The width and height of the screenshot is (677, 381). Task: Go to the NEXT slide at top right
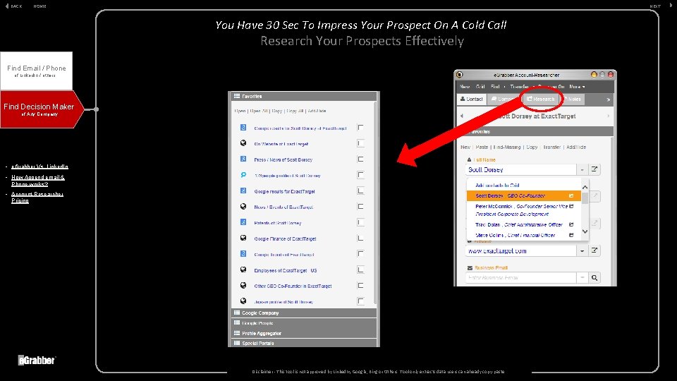(661, 6)
